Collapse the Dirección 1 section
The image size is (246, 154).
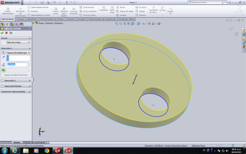(30, 48)
